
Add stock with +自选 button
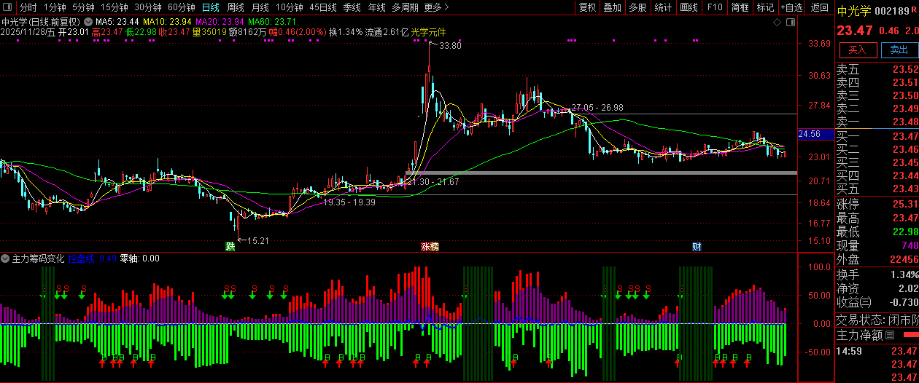[x=792, y=7]
